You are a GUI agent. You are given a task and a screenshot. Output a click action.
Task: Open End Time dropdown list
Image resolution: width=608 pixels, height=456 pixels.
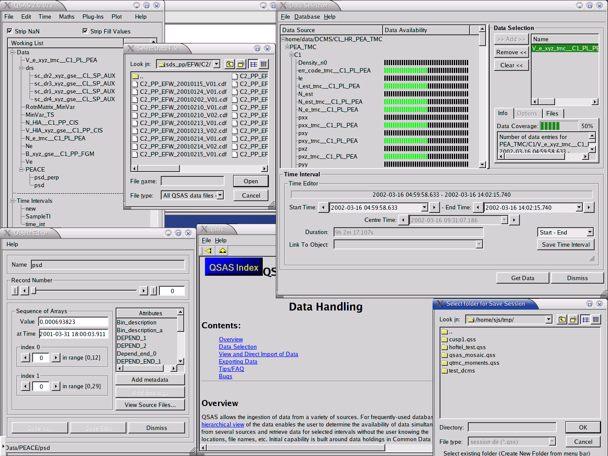point(579,208)
